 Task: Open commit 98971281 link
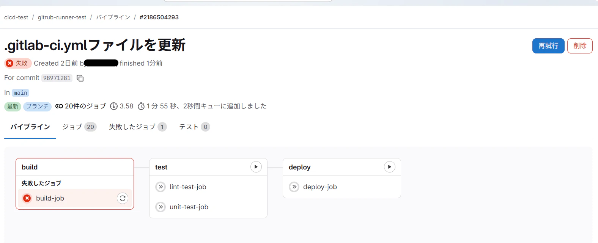coord(57,78)
